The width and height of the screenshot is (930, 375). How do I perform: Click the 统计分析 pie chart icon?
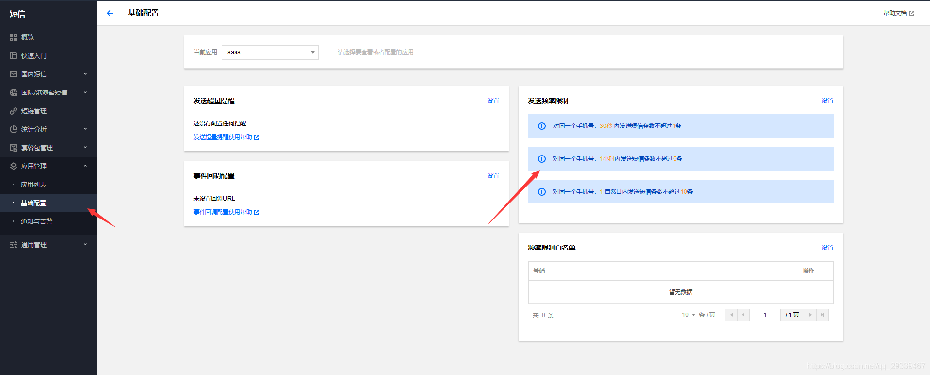14,129
